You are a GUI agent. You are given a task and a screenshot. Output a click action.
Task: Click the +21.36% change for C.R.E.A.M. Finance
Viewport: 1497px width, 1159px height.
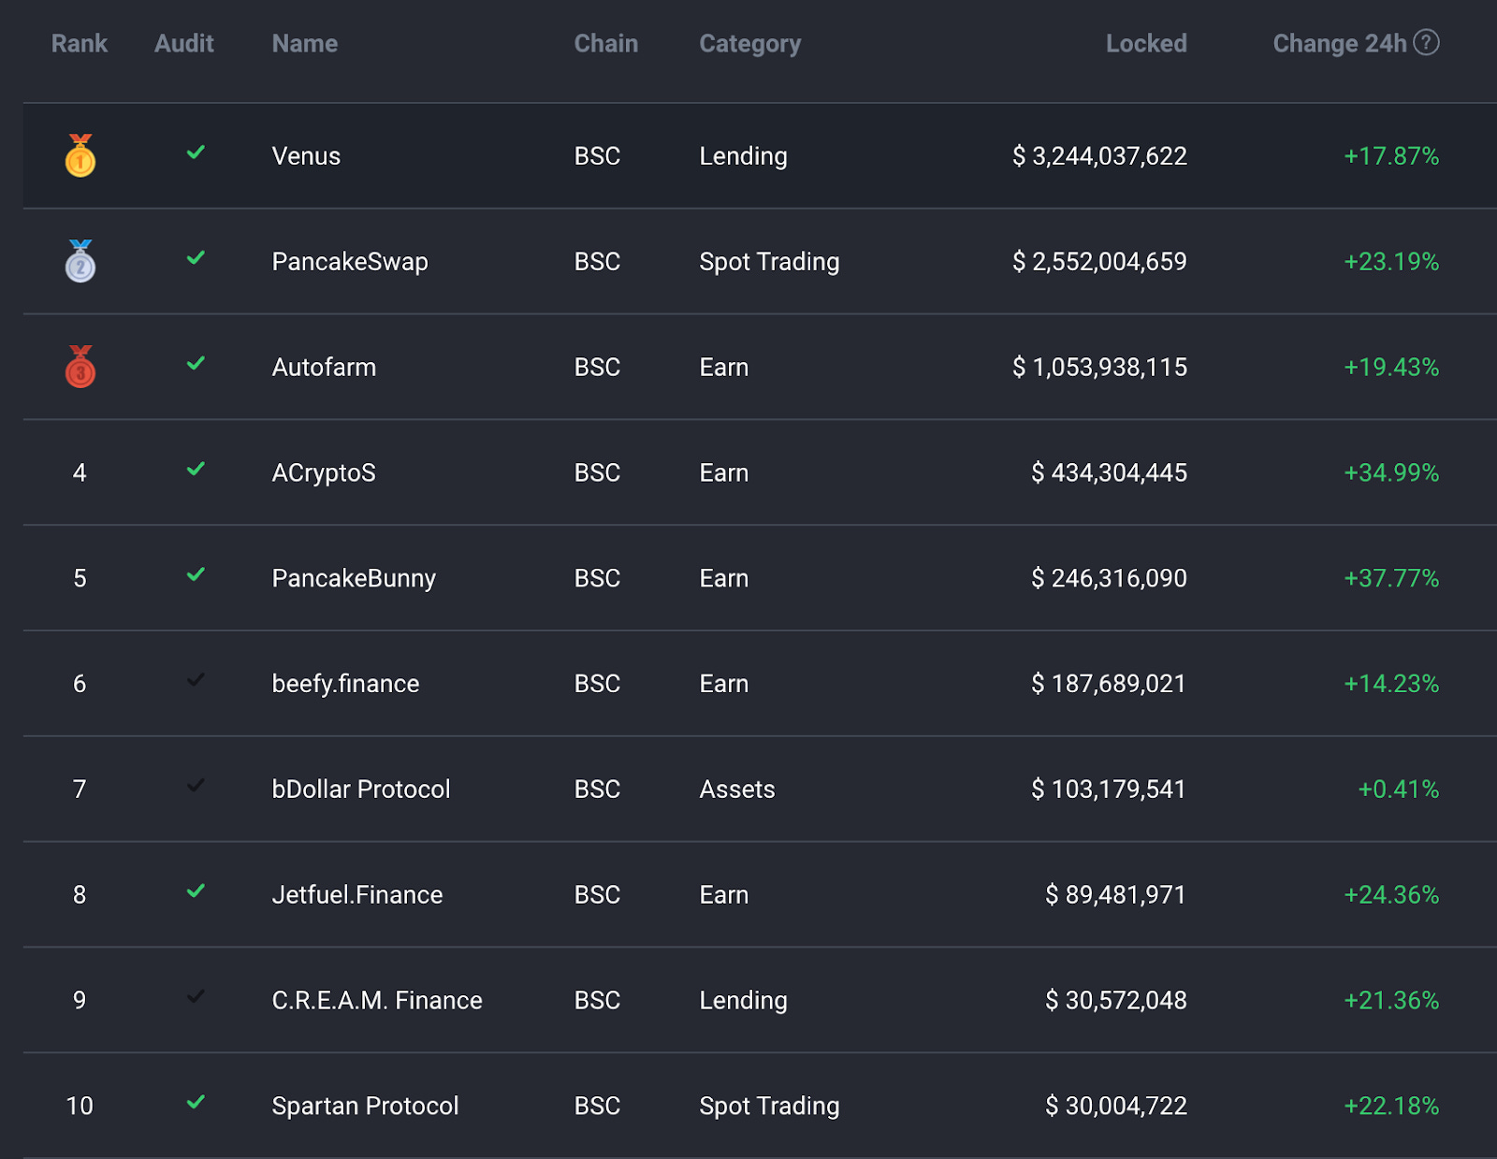click(1391, 1001)
